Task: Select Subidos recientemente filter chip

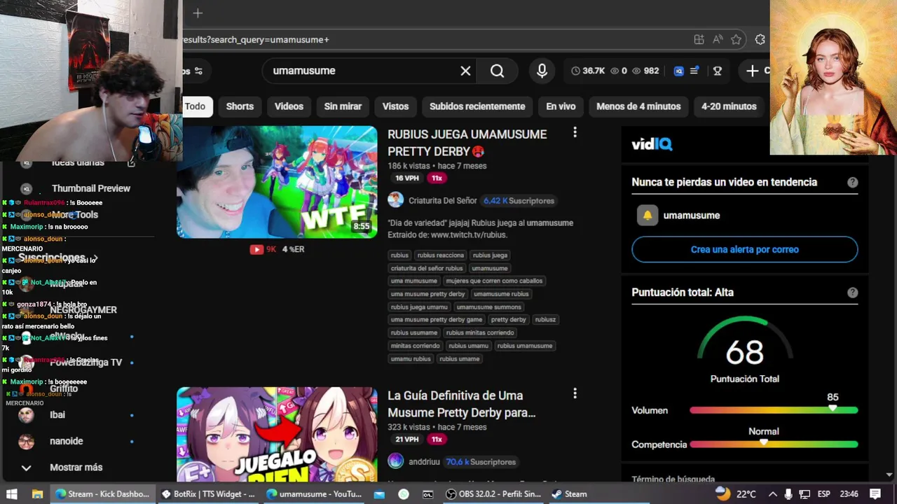Action: click(477, 106)
